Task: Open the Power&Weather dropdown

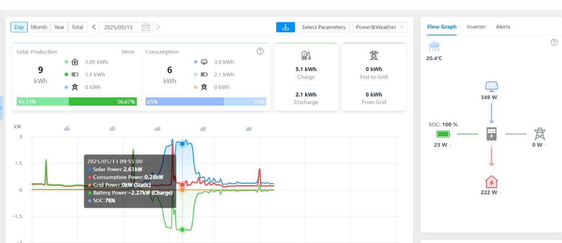Action: 380,27
